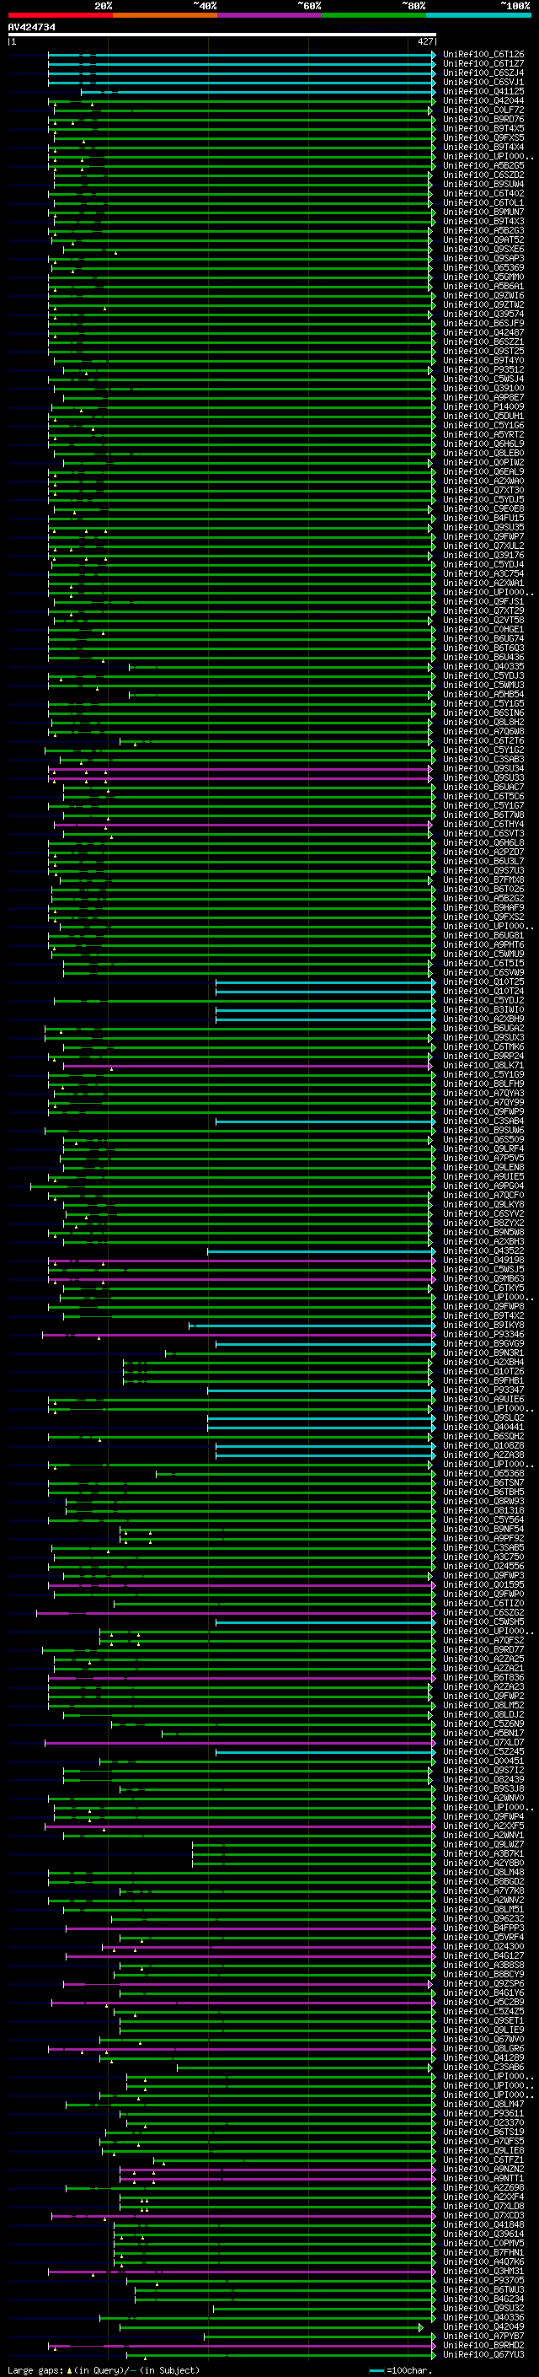This screenshot has height=2377, width=539.
Task: Select label UniRef100_P93705
Action: tap(483, 2281)
